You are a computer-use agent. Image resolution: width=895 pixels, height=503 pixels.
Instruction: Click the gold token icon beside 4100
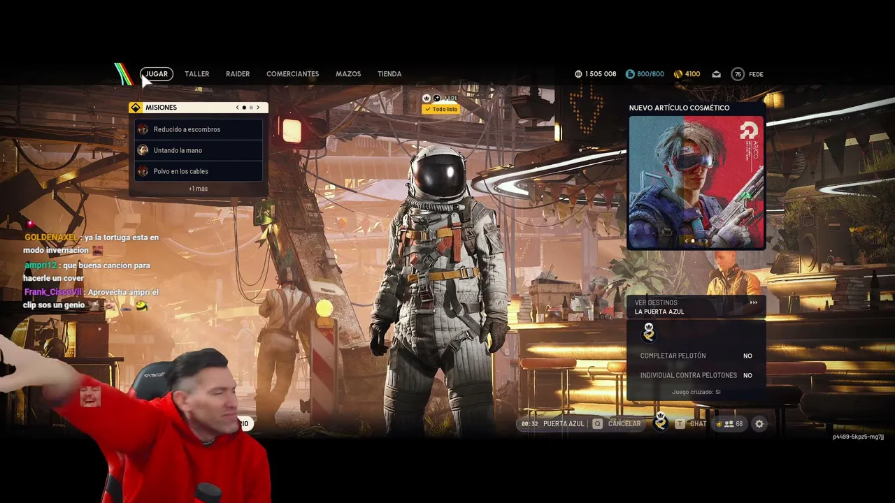tap(678, 74)
